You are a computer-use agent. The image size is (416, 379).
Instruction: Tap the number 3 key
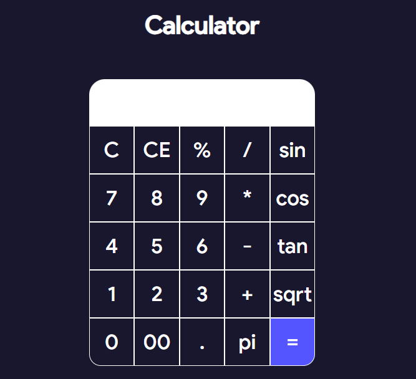[202, 294]
